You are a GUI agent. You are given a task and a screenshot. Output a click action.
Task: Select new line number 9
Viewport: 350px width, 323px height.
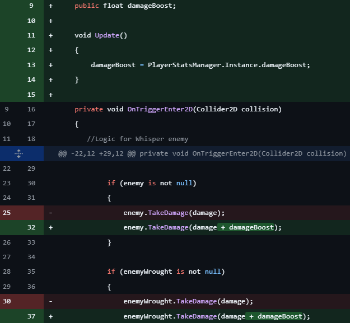[31, 6]
